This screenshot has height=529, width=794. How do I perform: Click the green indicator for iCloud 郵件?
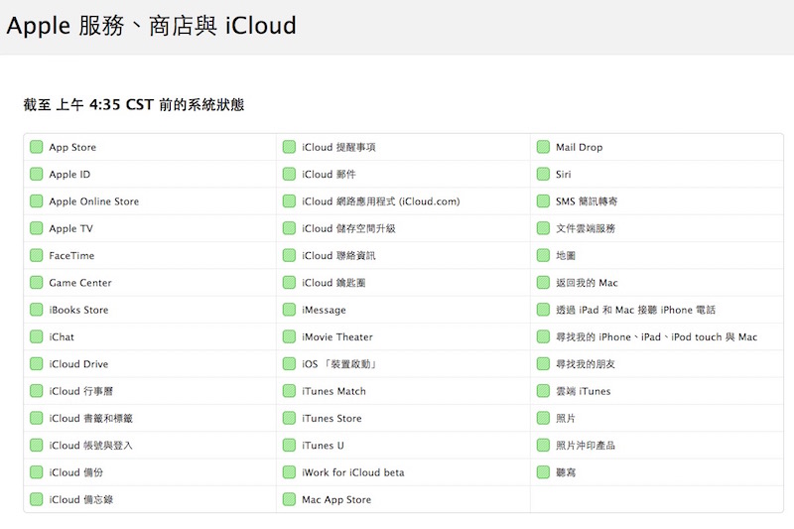pos(289,174)
